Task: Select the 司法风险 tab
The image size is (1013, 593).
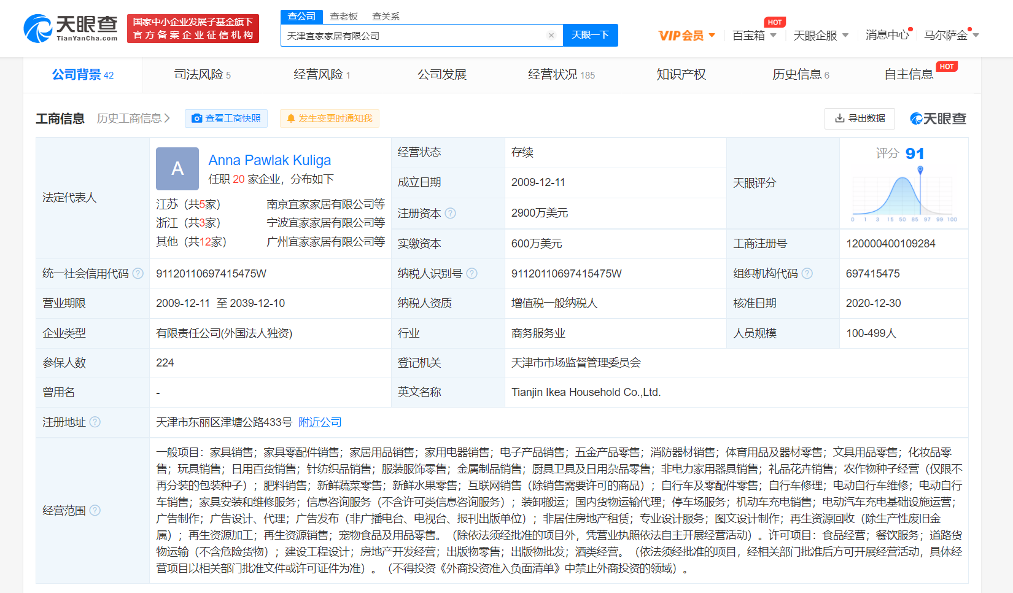Action: pos(203,75)
